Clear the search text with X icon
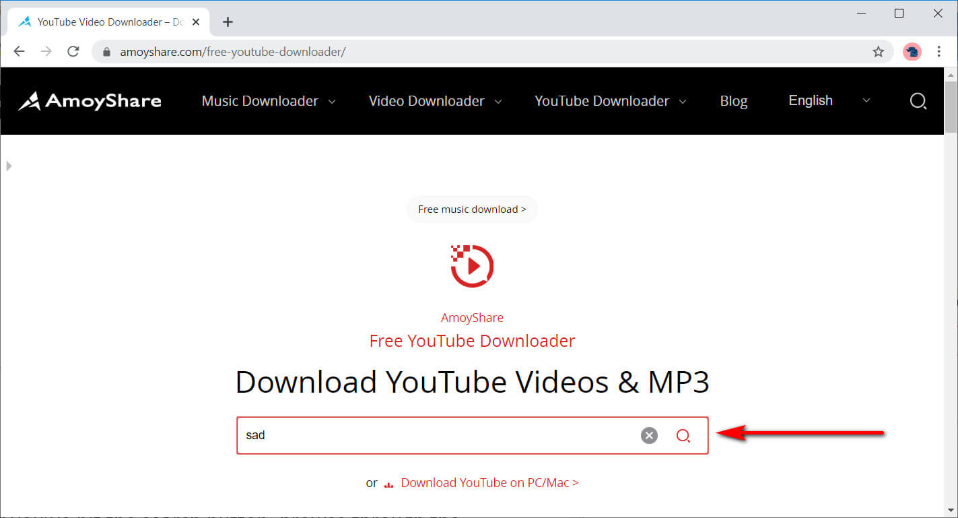The height and width of the screenshot is (518, 958). click(649, 436)
